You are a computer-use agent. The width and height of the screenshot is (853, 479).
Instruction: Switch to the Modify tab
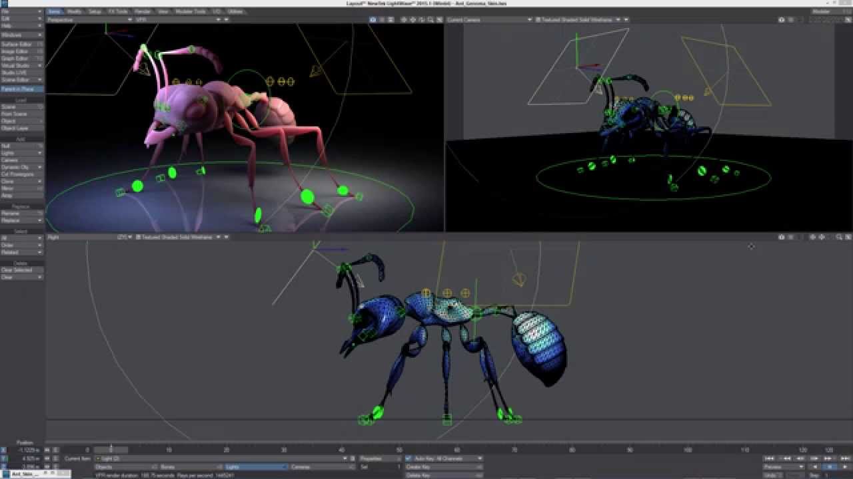73,11
